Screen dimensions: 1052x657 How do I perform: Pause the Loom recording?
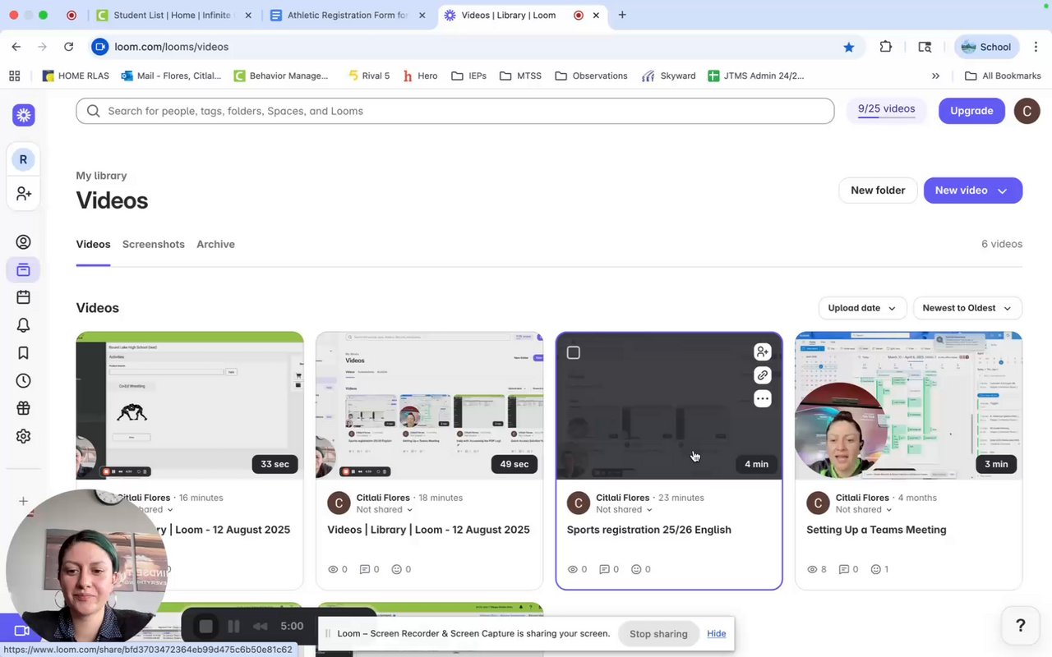(x=233, y=627)
